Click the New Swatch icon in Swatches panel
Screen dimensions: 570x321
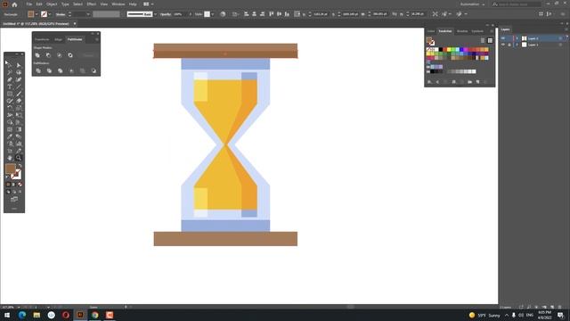point(477,82)
